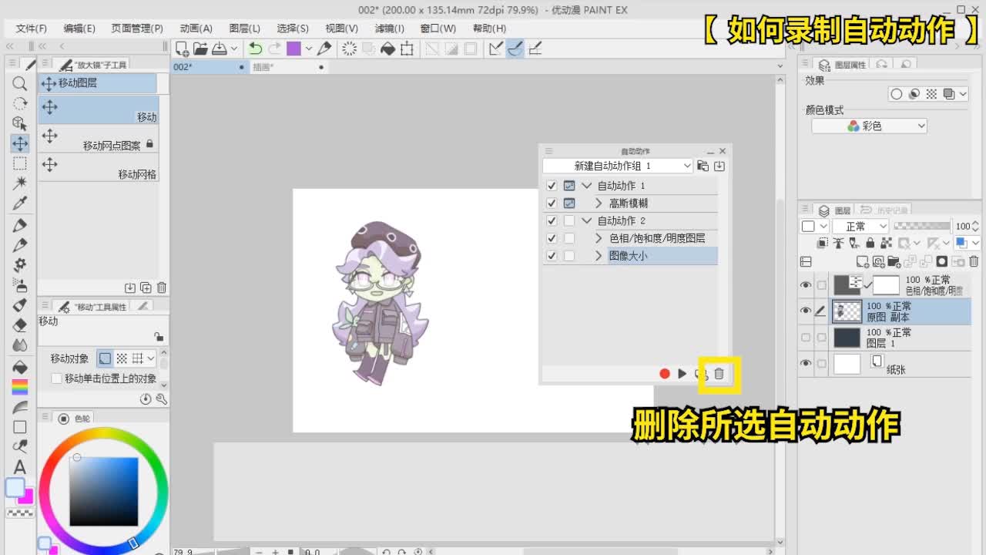This screenshot has width=986, height=555.
Task: Open the 图层(L) menu
Action: click(245, 29)
